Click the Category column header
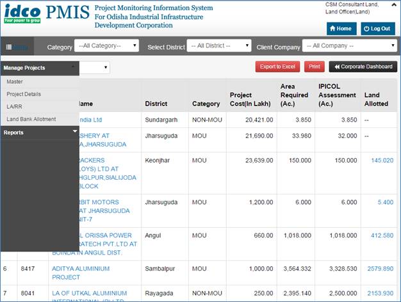 click(206, 104)
